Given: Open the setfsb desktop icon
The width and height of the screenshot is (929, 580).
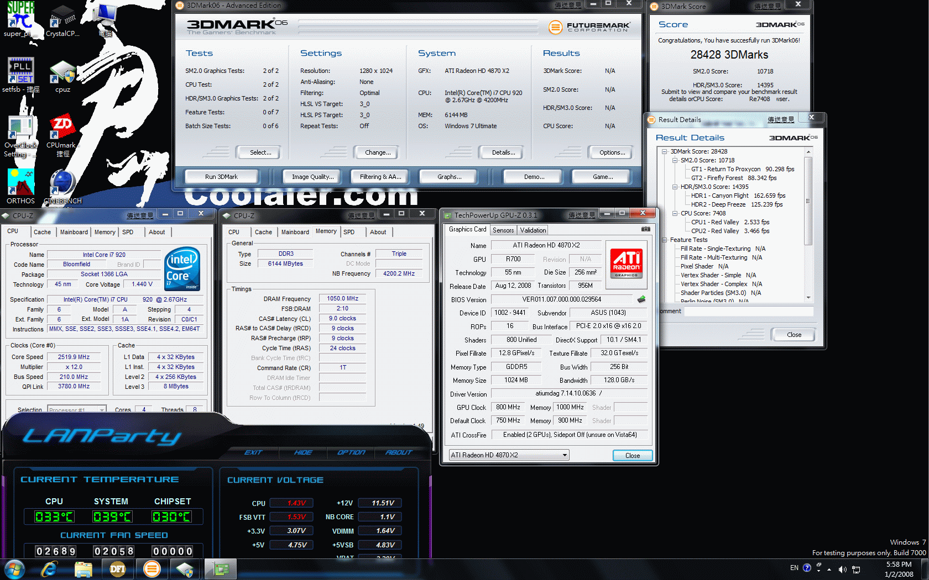Looking at the screenshot, I should point(20,75).
